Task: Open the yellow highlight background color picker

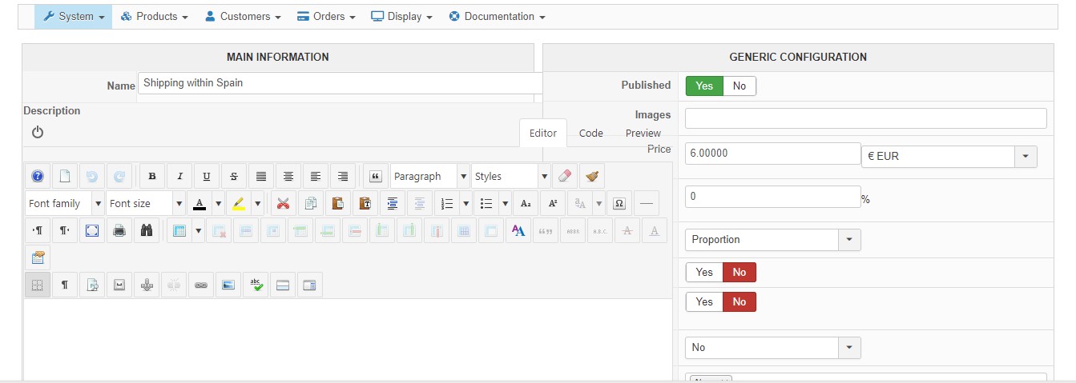Action: [x=239, y=204]
